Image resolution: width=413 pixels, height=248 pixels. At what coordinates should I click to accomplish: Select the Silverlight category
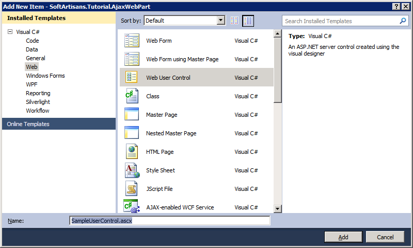tap(38, 102)
